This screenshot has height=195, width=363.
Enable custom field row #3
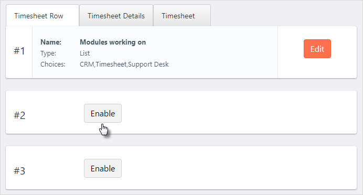click(x=103, y=168)
